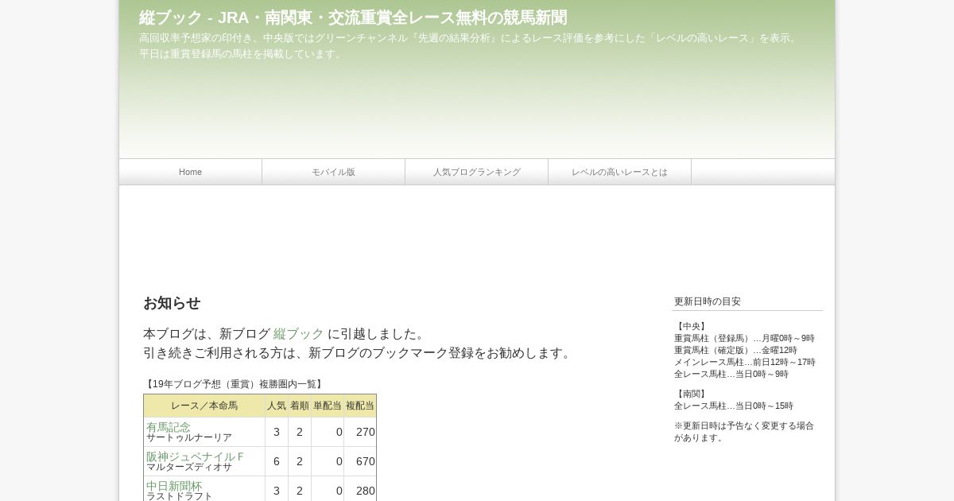This screenshot has width=954, height=501.
Task: Click the 人気 column header
Action: pyautogui.click(x=277, y=406)
